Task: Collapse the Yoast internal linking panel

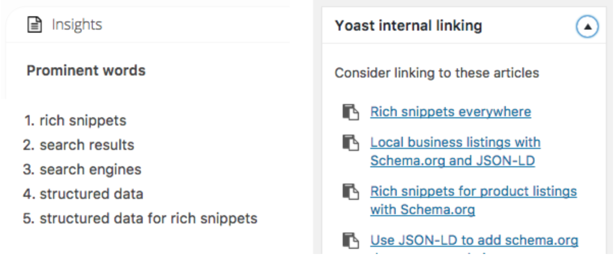Action: click(587, 27)
